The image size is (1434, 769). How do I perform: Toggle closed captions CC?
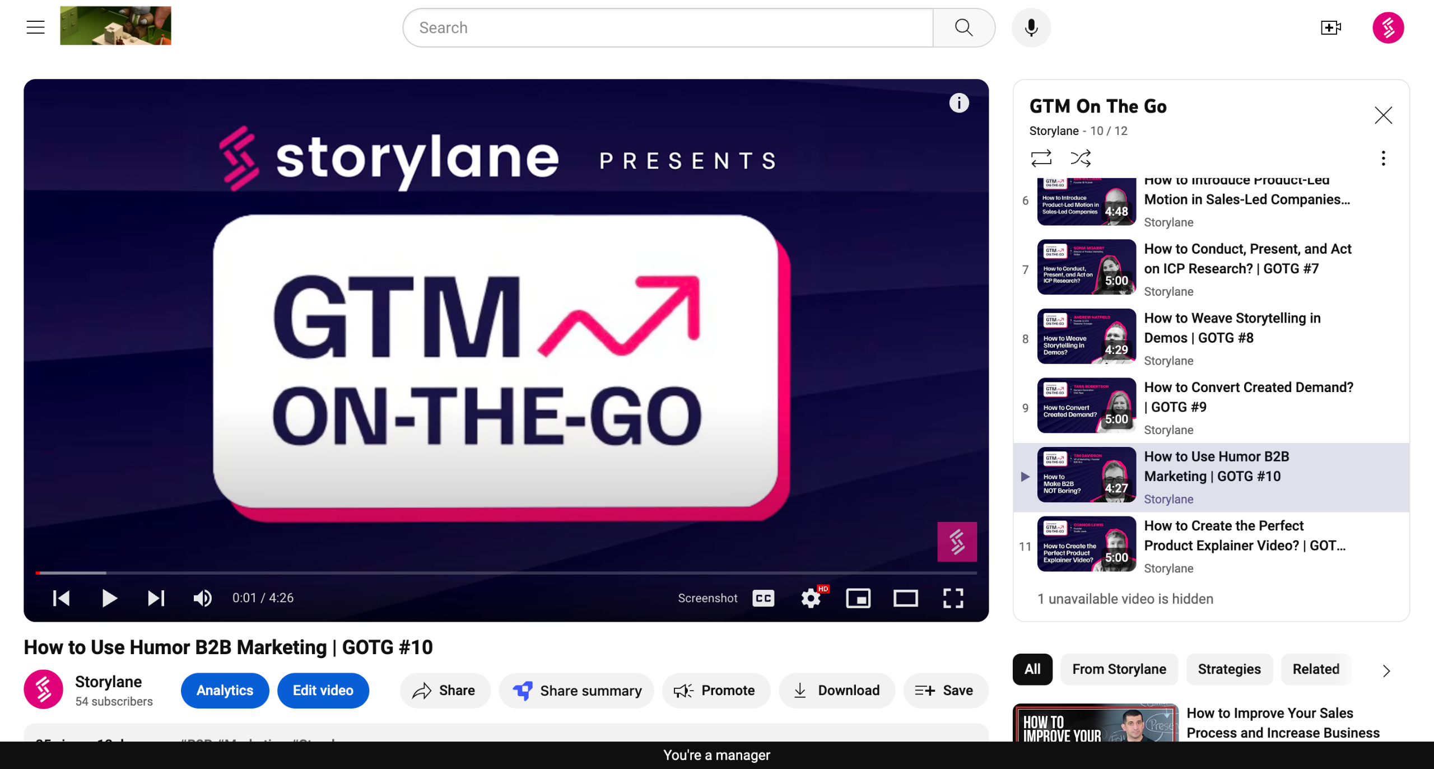coord(763,598)
